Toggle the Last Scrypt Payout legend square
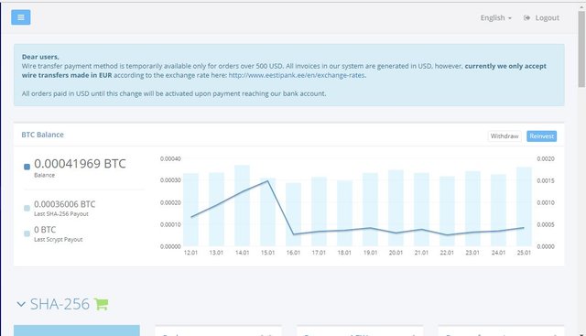Viewport: 586px width, 336px height. [27, 233]
